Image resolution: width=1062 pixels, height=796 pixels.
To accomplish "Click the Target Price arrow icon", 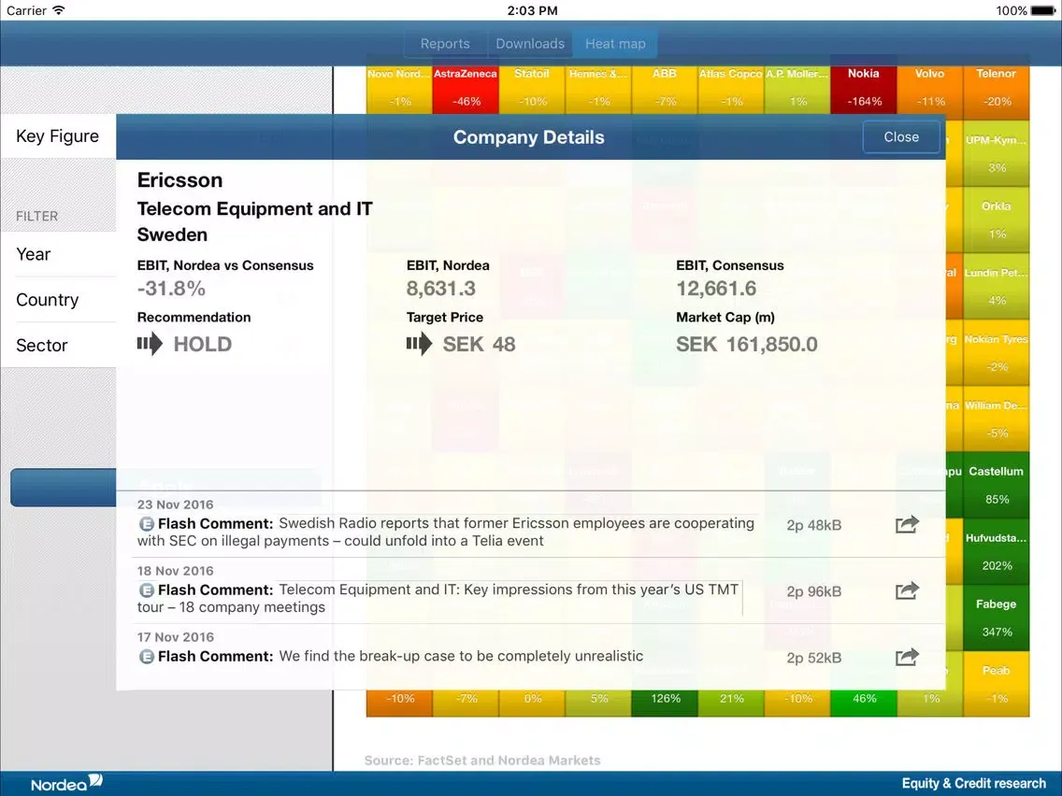I will pyautogui.click(x=419, y=344).
